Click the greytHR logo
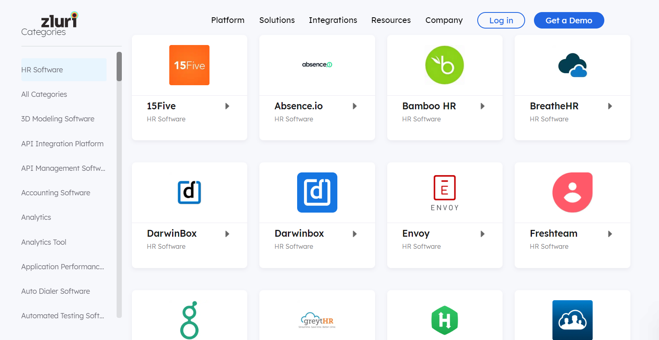 tap(317, 320)
